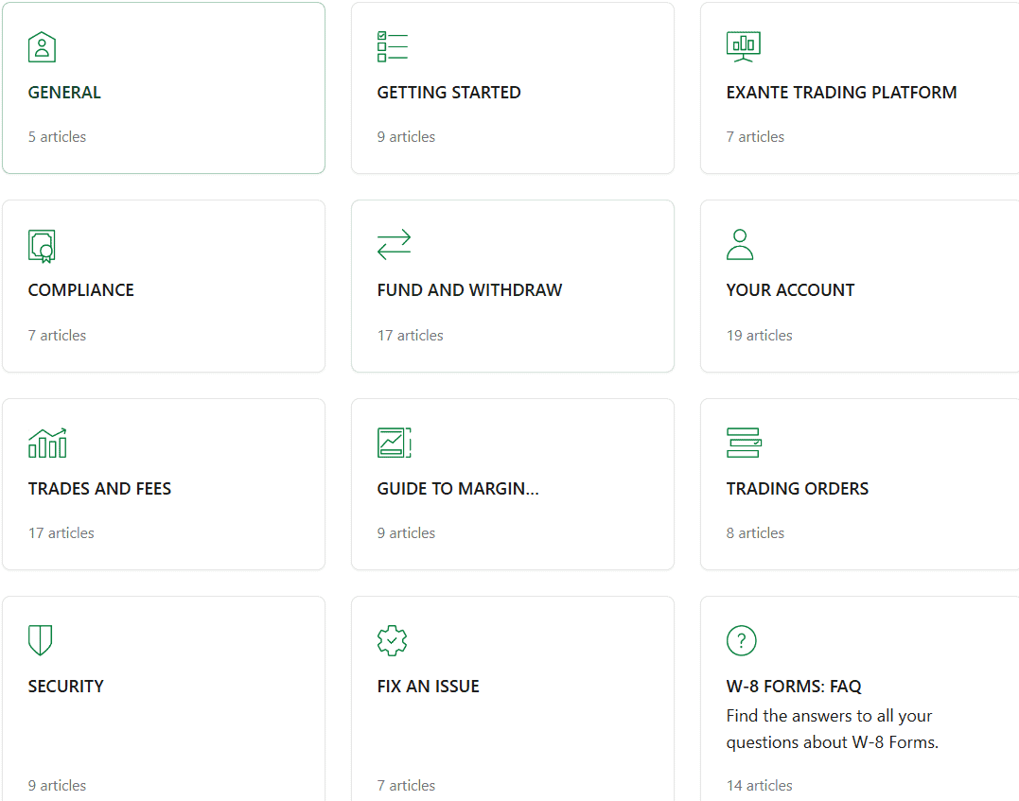
Task: Click the Compliance certificate icon
Action: pos(42,246)
